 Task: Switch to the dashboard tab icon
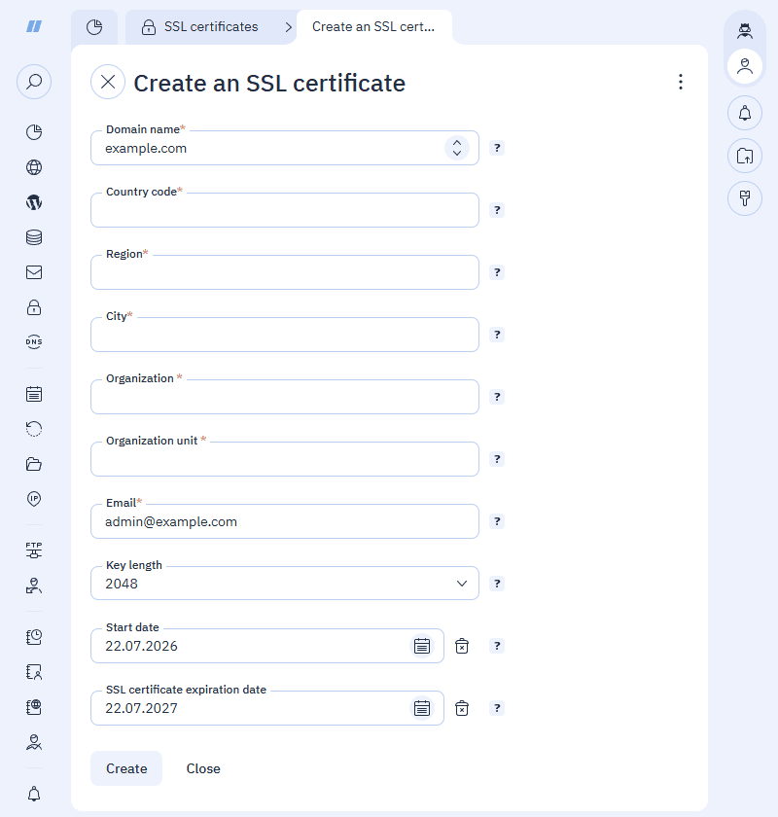tap(94, 27)
